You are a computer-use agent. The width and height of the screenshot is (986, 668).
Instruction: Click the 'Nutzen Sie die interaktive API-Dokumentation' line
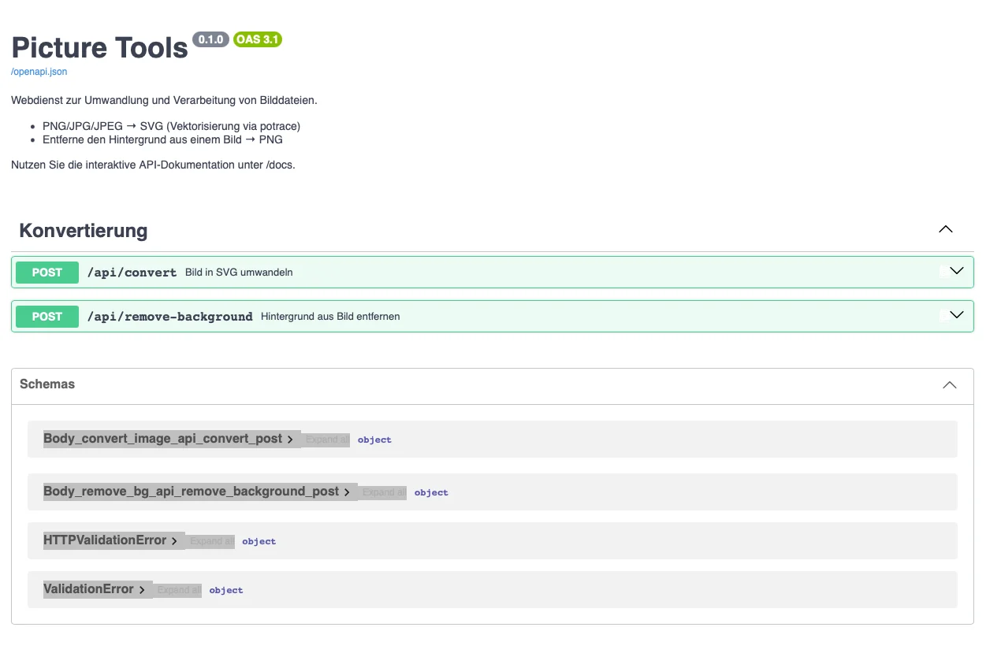pos(153,165)
